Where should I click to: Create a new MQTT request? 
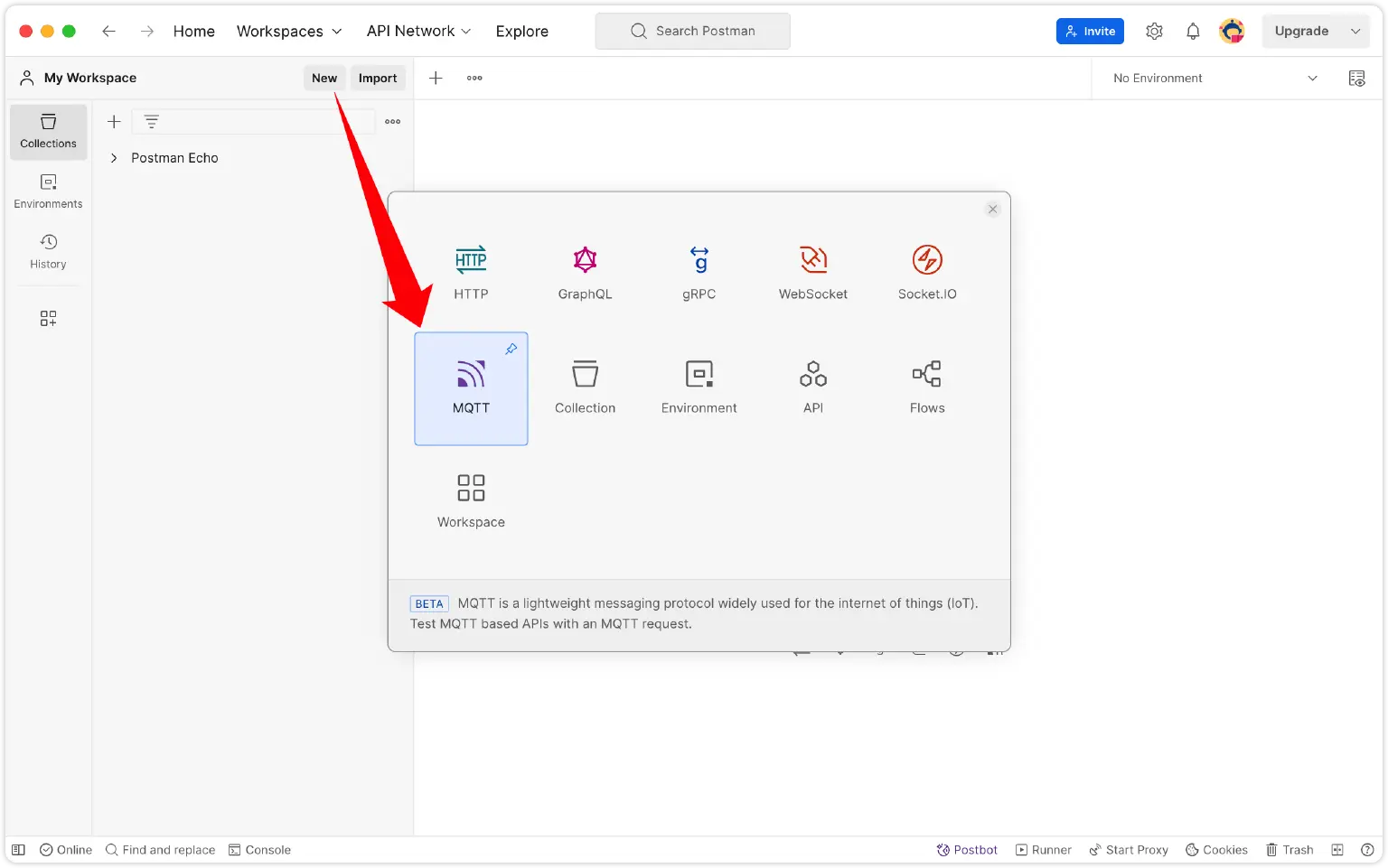click(x=471, y=388)
